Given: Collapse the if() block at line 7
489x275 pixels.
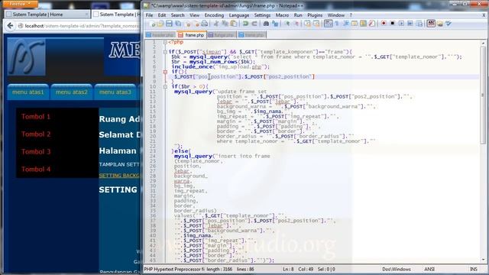Looking at the screenshot, I should (165, 72).
